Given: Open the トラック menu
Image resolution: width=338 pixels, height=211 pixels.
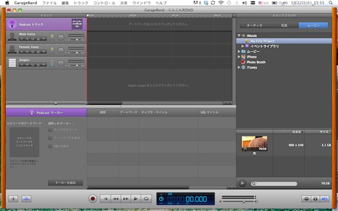Looking at the screenshot, I should point(81,3).
